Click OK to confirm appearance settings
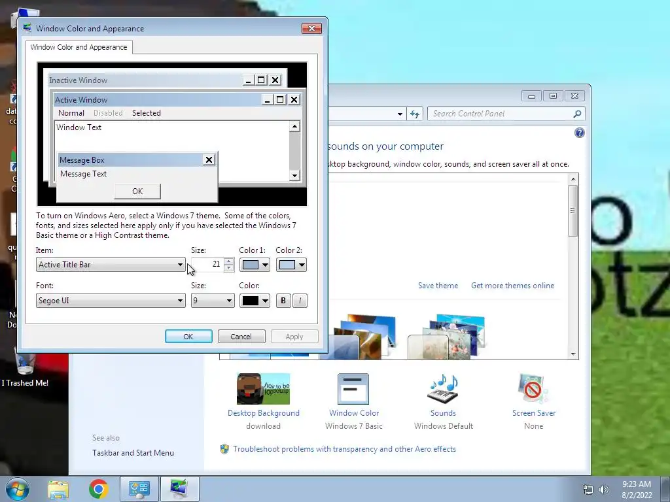The height and width of the screenshot is (502, 670). click(188, 337)
